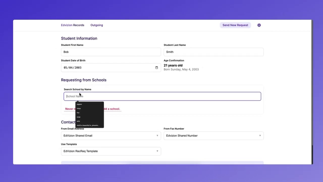Open the From Email Address dropdown
323x182 pixels.
[x=111, y=136]
